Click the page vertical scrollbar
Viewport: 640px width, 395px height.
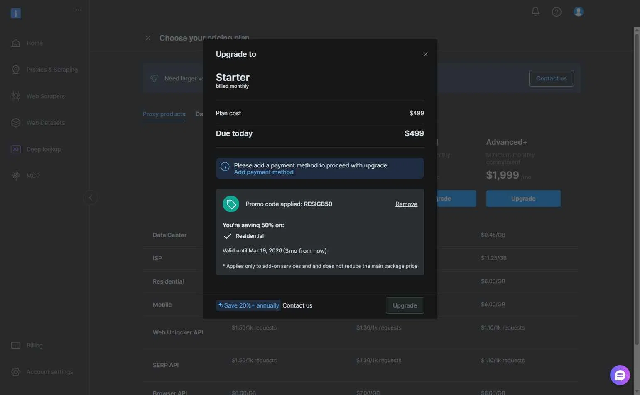click(637, 189)
